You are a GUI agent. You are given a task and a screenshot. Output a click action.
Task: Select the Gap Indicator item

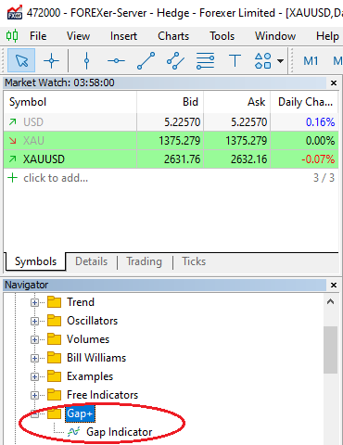pyautogui.click(x=119, y=432)
